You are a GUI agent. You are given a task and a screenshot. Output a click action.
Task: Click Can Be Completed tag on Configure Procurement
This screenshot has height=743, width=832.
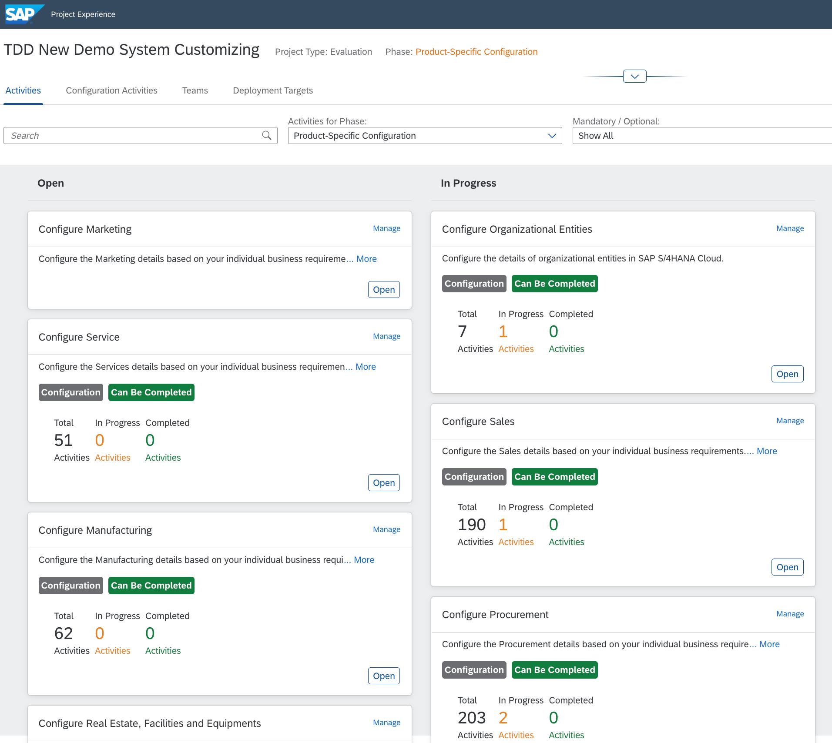[555, 670]
